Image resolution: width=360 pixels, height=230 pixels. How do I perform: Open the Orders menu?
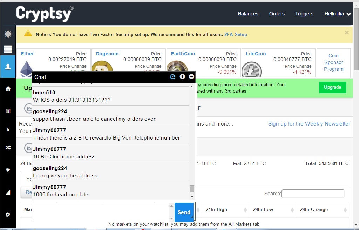click(277, 14)
